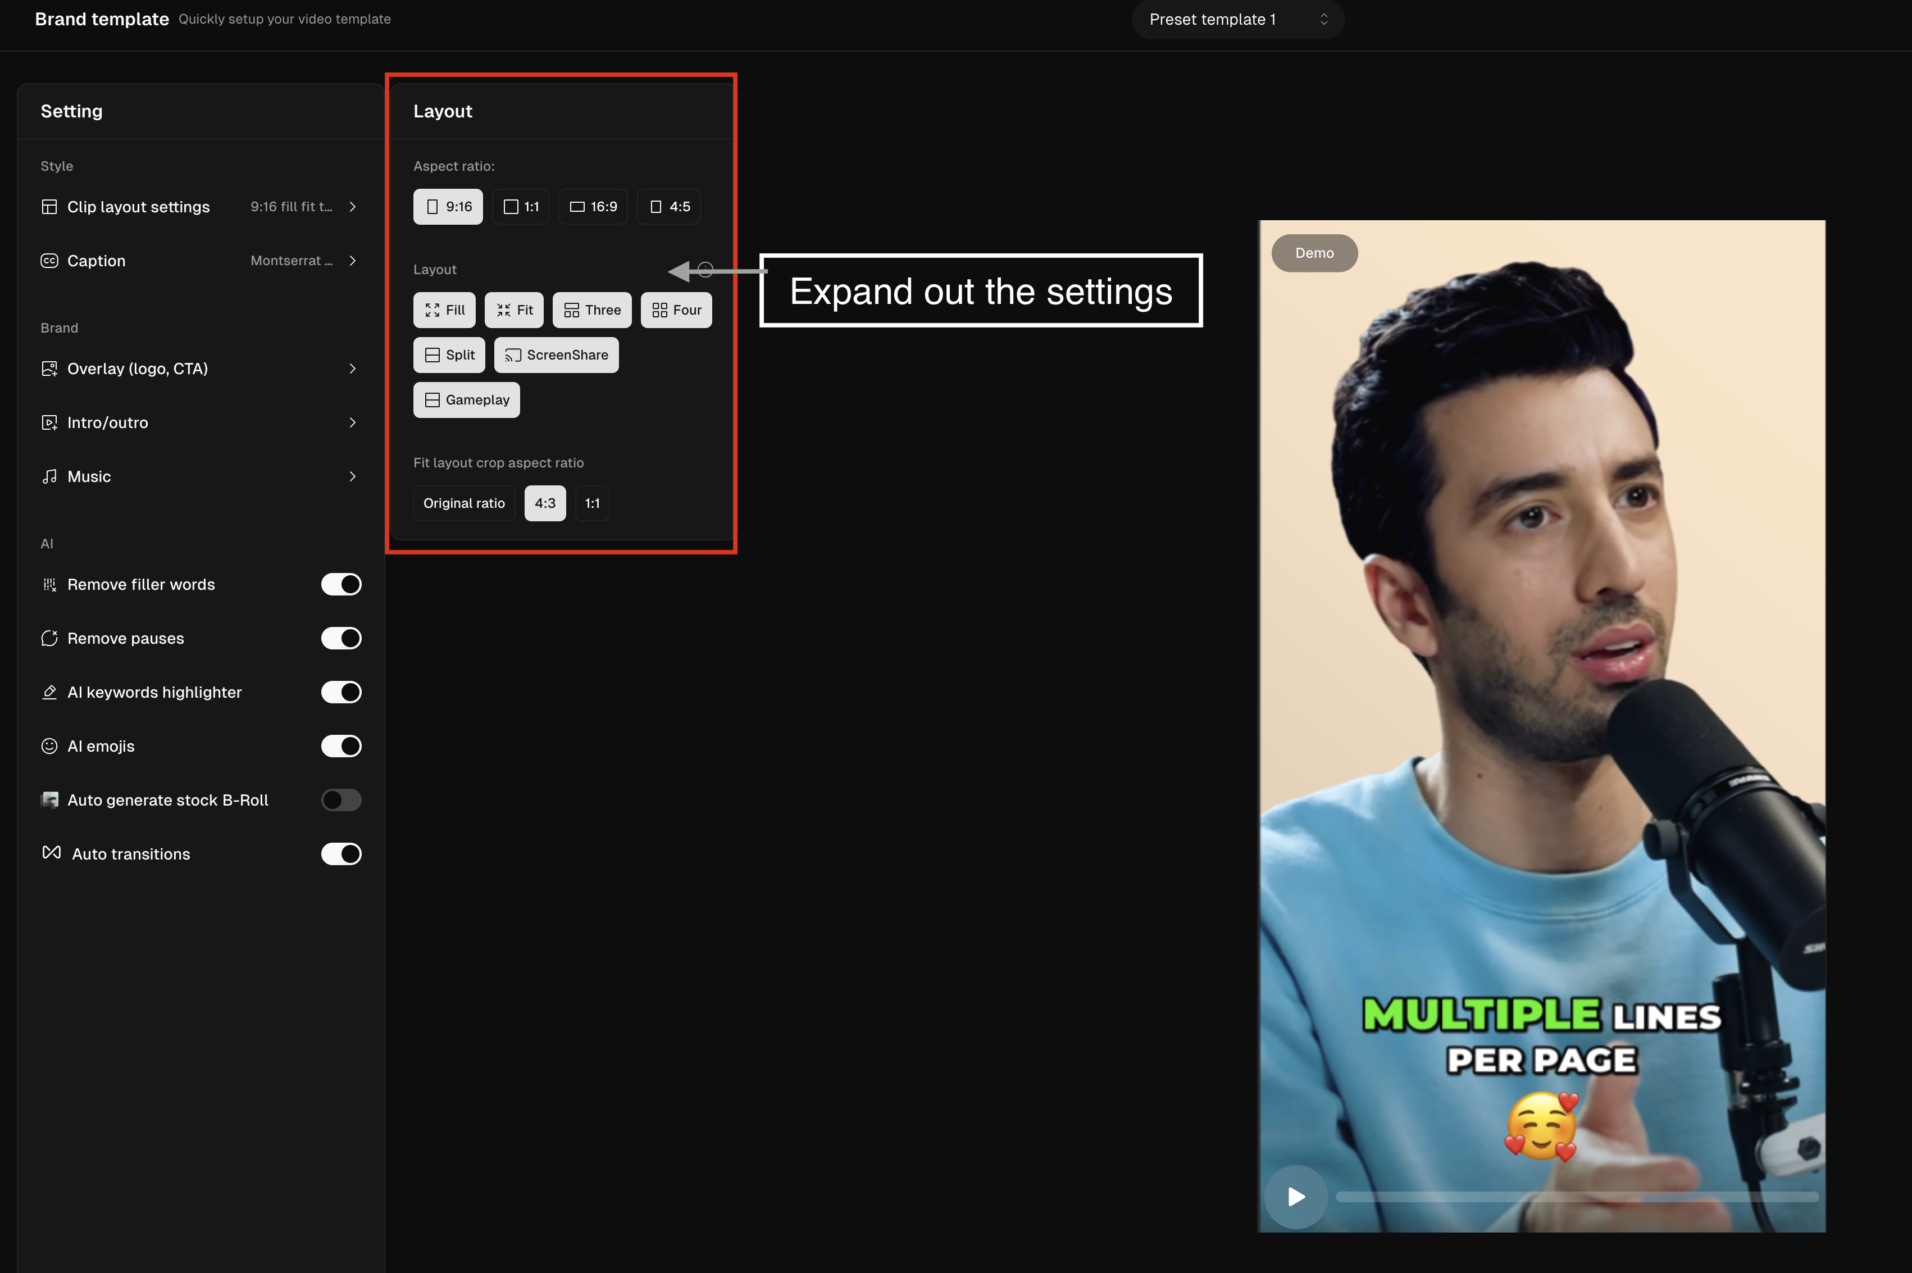
Task: Expand Music settings chevron
Action: (x=352, y=476)
